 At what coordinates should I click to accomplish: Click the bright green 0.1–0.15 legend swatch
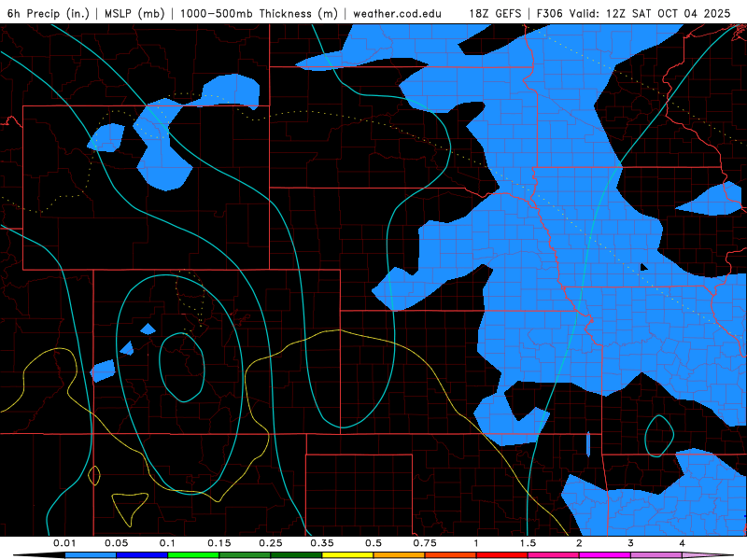pyautogui.click(x=193, y=555)
